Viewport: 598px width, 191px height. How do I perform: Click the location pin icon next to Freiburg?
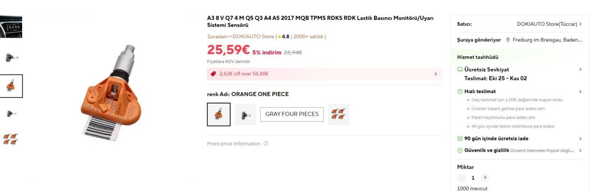click(508, 40)
